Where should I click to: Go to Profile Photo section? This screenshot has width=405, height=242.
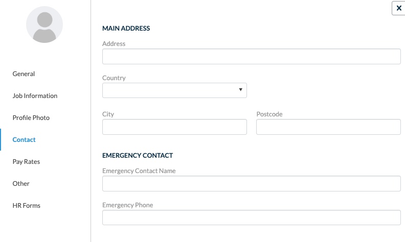[x=31, y=117]
